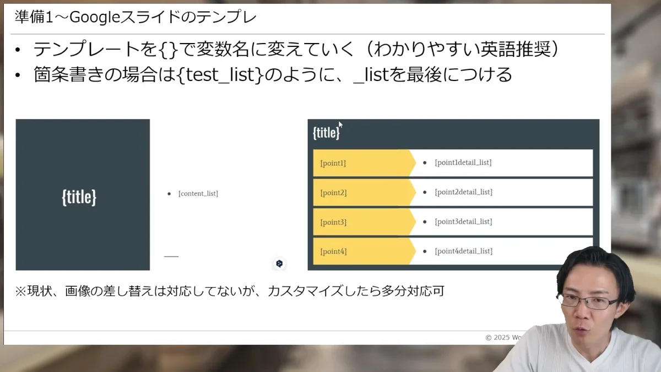
Task: Click the [point2detail_list] bullet text
Action: tap(463, 192)
